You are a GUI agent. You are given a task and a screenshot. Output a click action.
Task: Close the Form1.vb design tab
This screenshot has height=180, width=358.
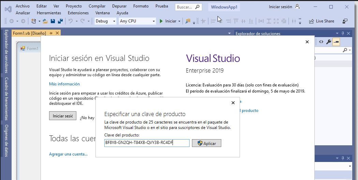click(x=57, y=33)
